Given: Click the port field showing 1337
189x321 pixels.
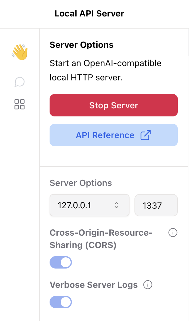Looking at the screenshot, I should coord(156,205).
